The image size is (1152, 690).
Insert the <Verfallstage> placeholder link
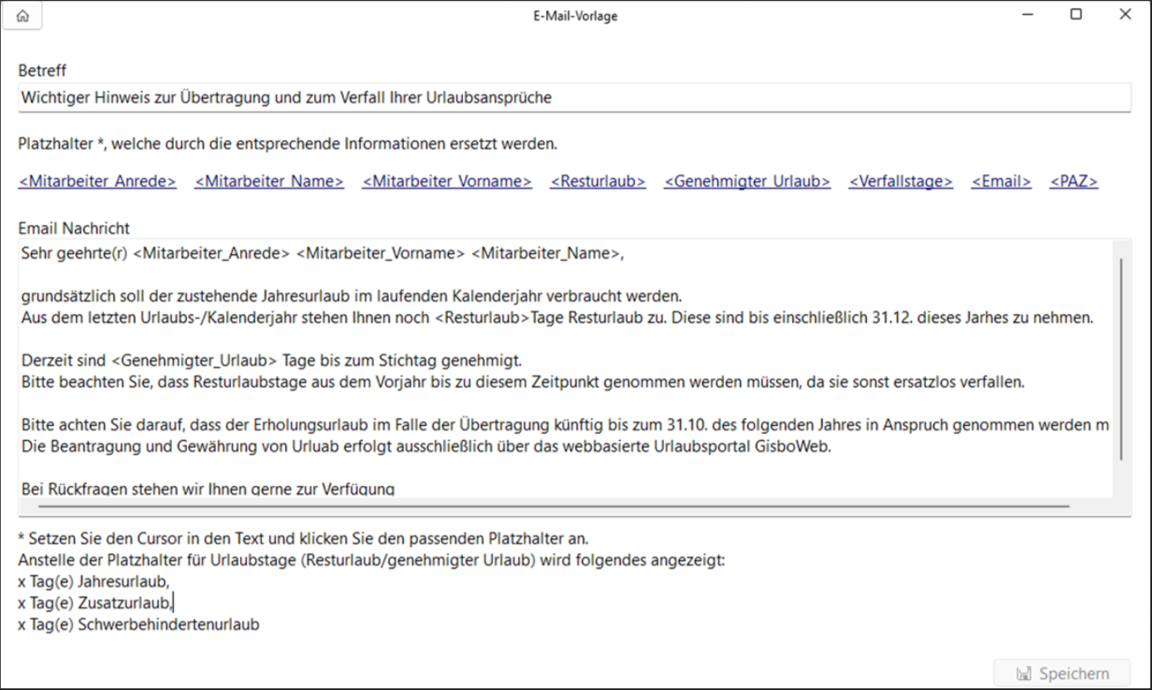click(x=900, y=182)
